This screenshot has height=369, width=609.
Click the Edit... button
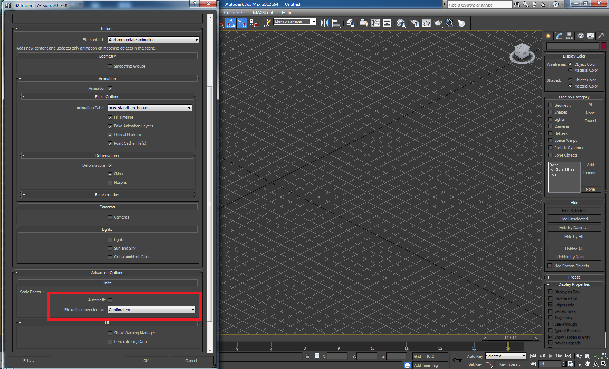29,361
